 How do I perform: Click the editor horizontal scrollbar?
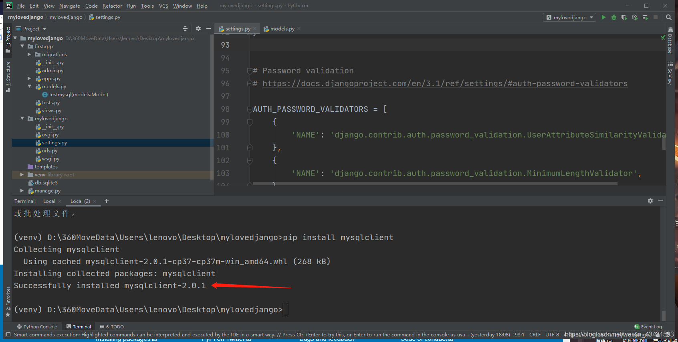pos(435,184)
